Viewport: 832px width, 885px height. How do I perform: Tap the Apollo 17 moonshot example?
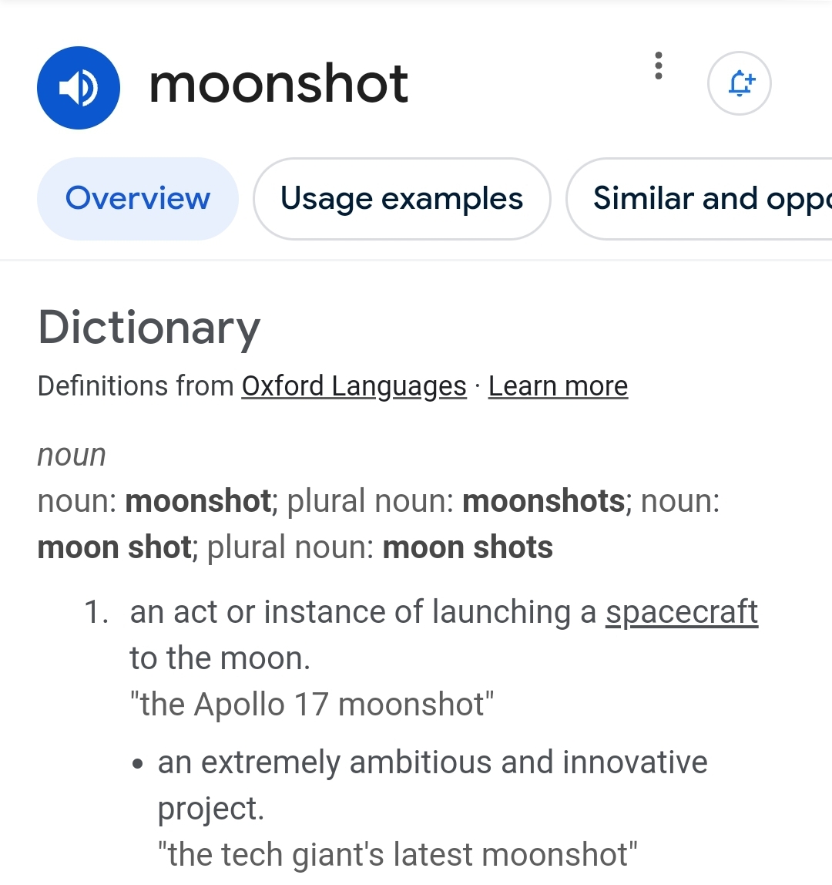tap(311, 705)
